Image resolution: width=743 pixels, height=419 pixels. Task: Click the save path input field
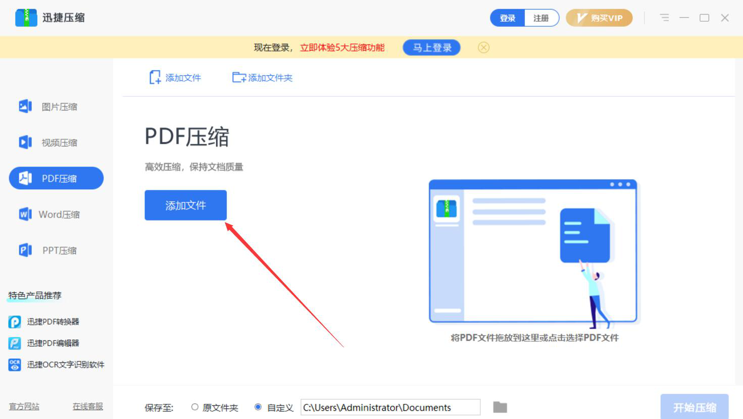(390, 407)
